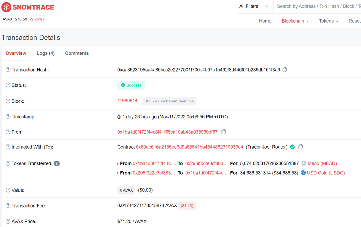Open recipient 0x1ba1d0f472f44c… in USDC transfer row
The image size is (361, 227).
coord(206,173)
